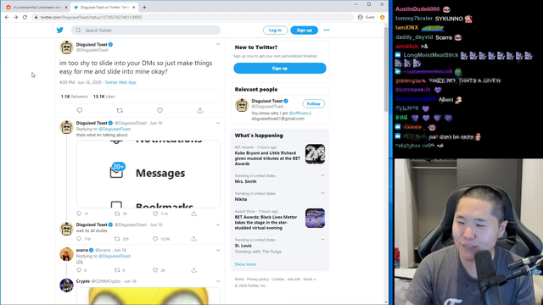Click the Log in button

[275, 30]
